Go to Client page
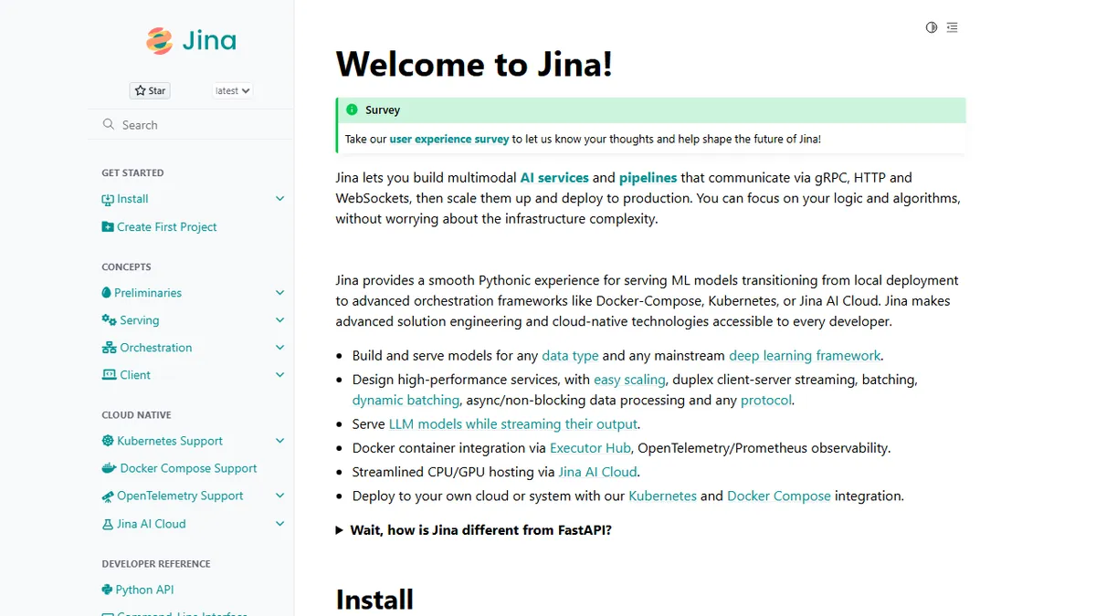 click(x=135, y=375)
